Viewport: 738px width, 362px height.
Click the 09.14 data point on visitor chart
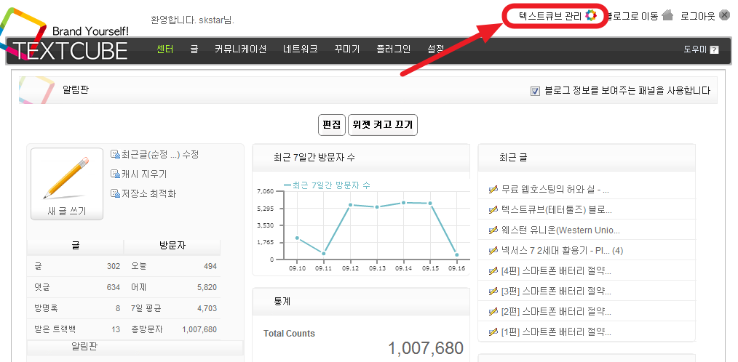coord(403,203)
